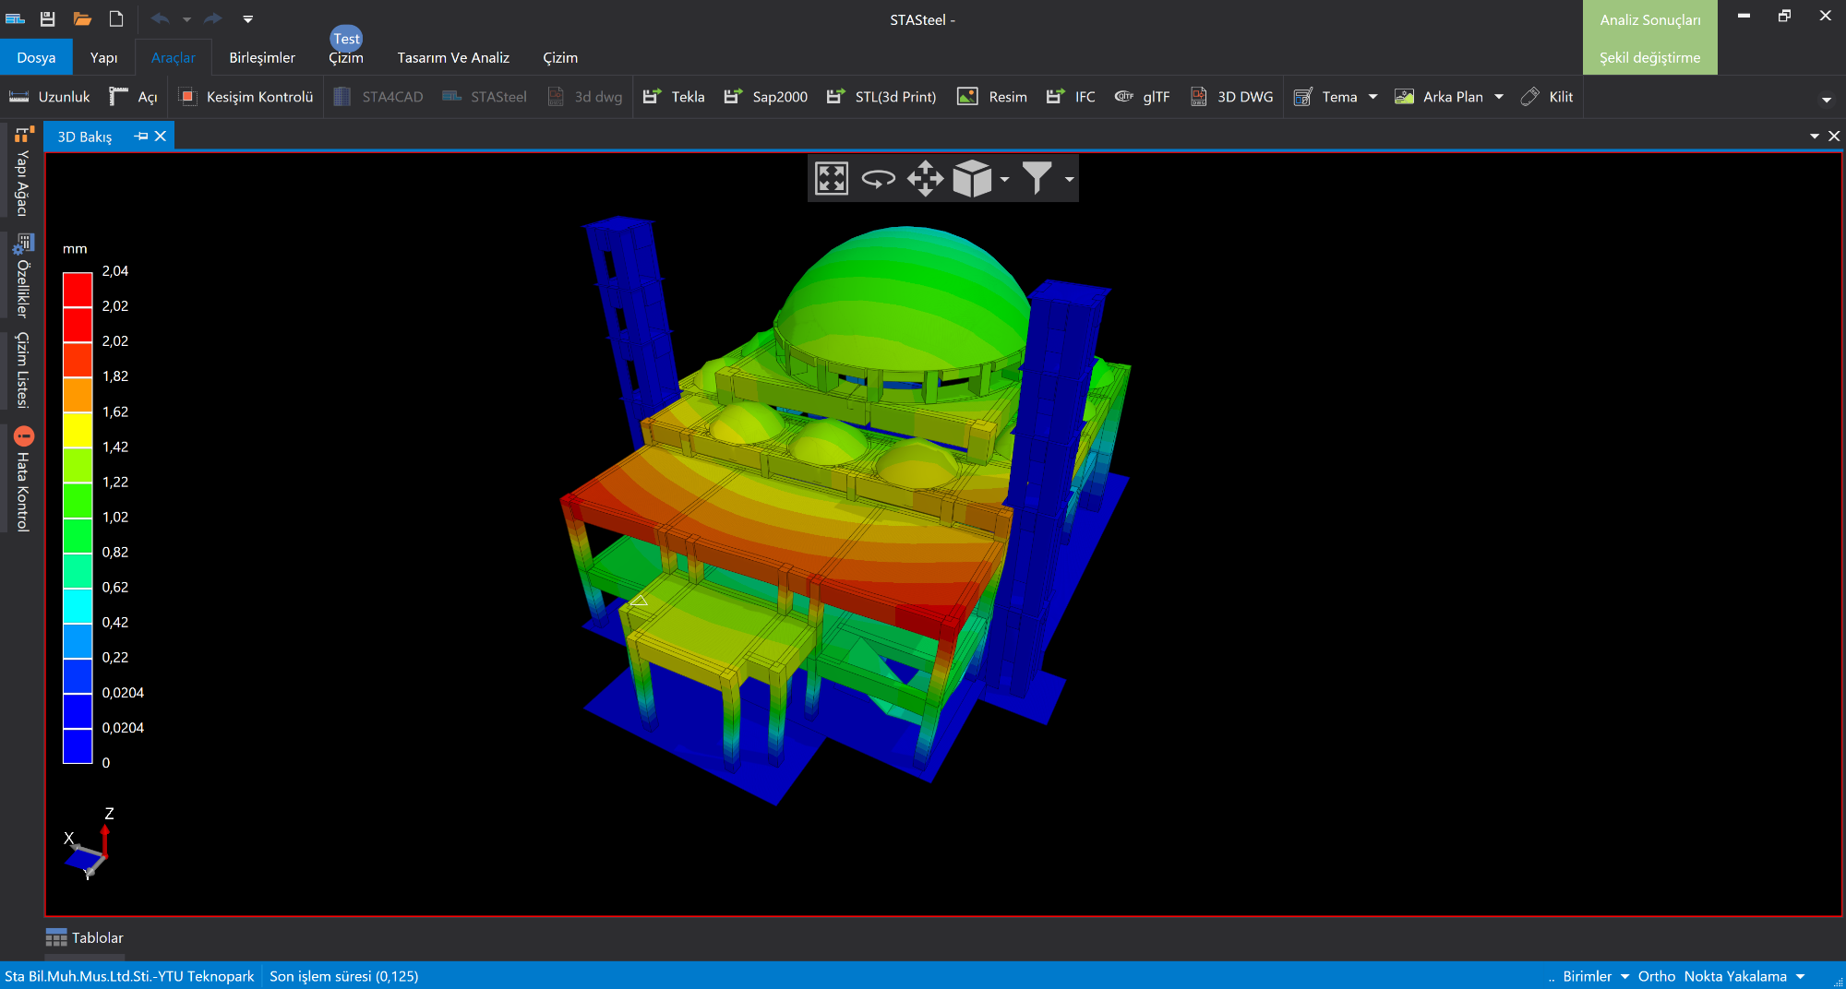Export model as STL(3d Print)
The image size is (1846, 989).
[881, 97]
